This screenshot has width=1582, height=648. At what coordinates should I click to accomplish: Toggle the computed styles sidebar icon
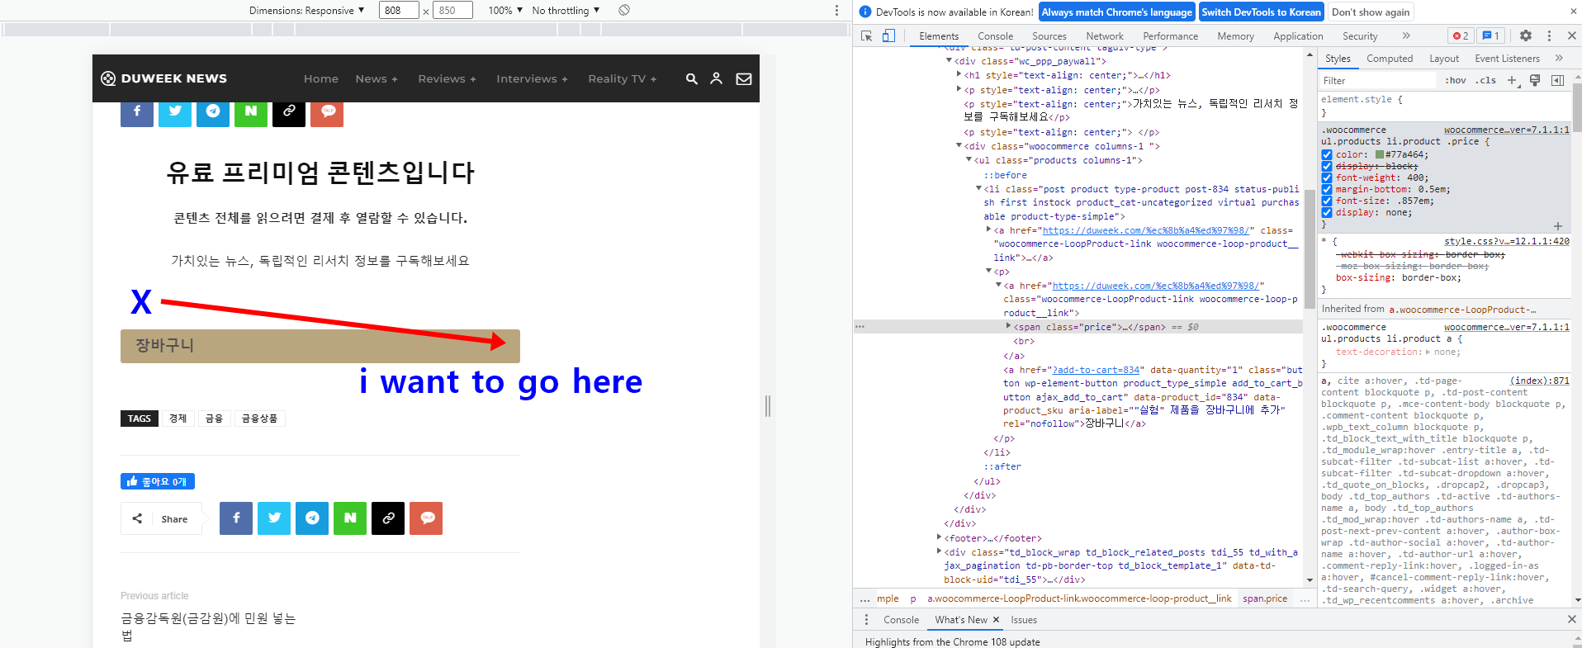coord(1557,80)
